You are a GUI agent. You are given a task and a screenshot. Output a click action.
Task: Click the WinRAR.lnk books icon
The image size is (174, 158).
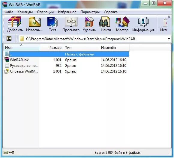(7, 60)
